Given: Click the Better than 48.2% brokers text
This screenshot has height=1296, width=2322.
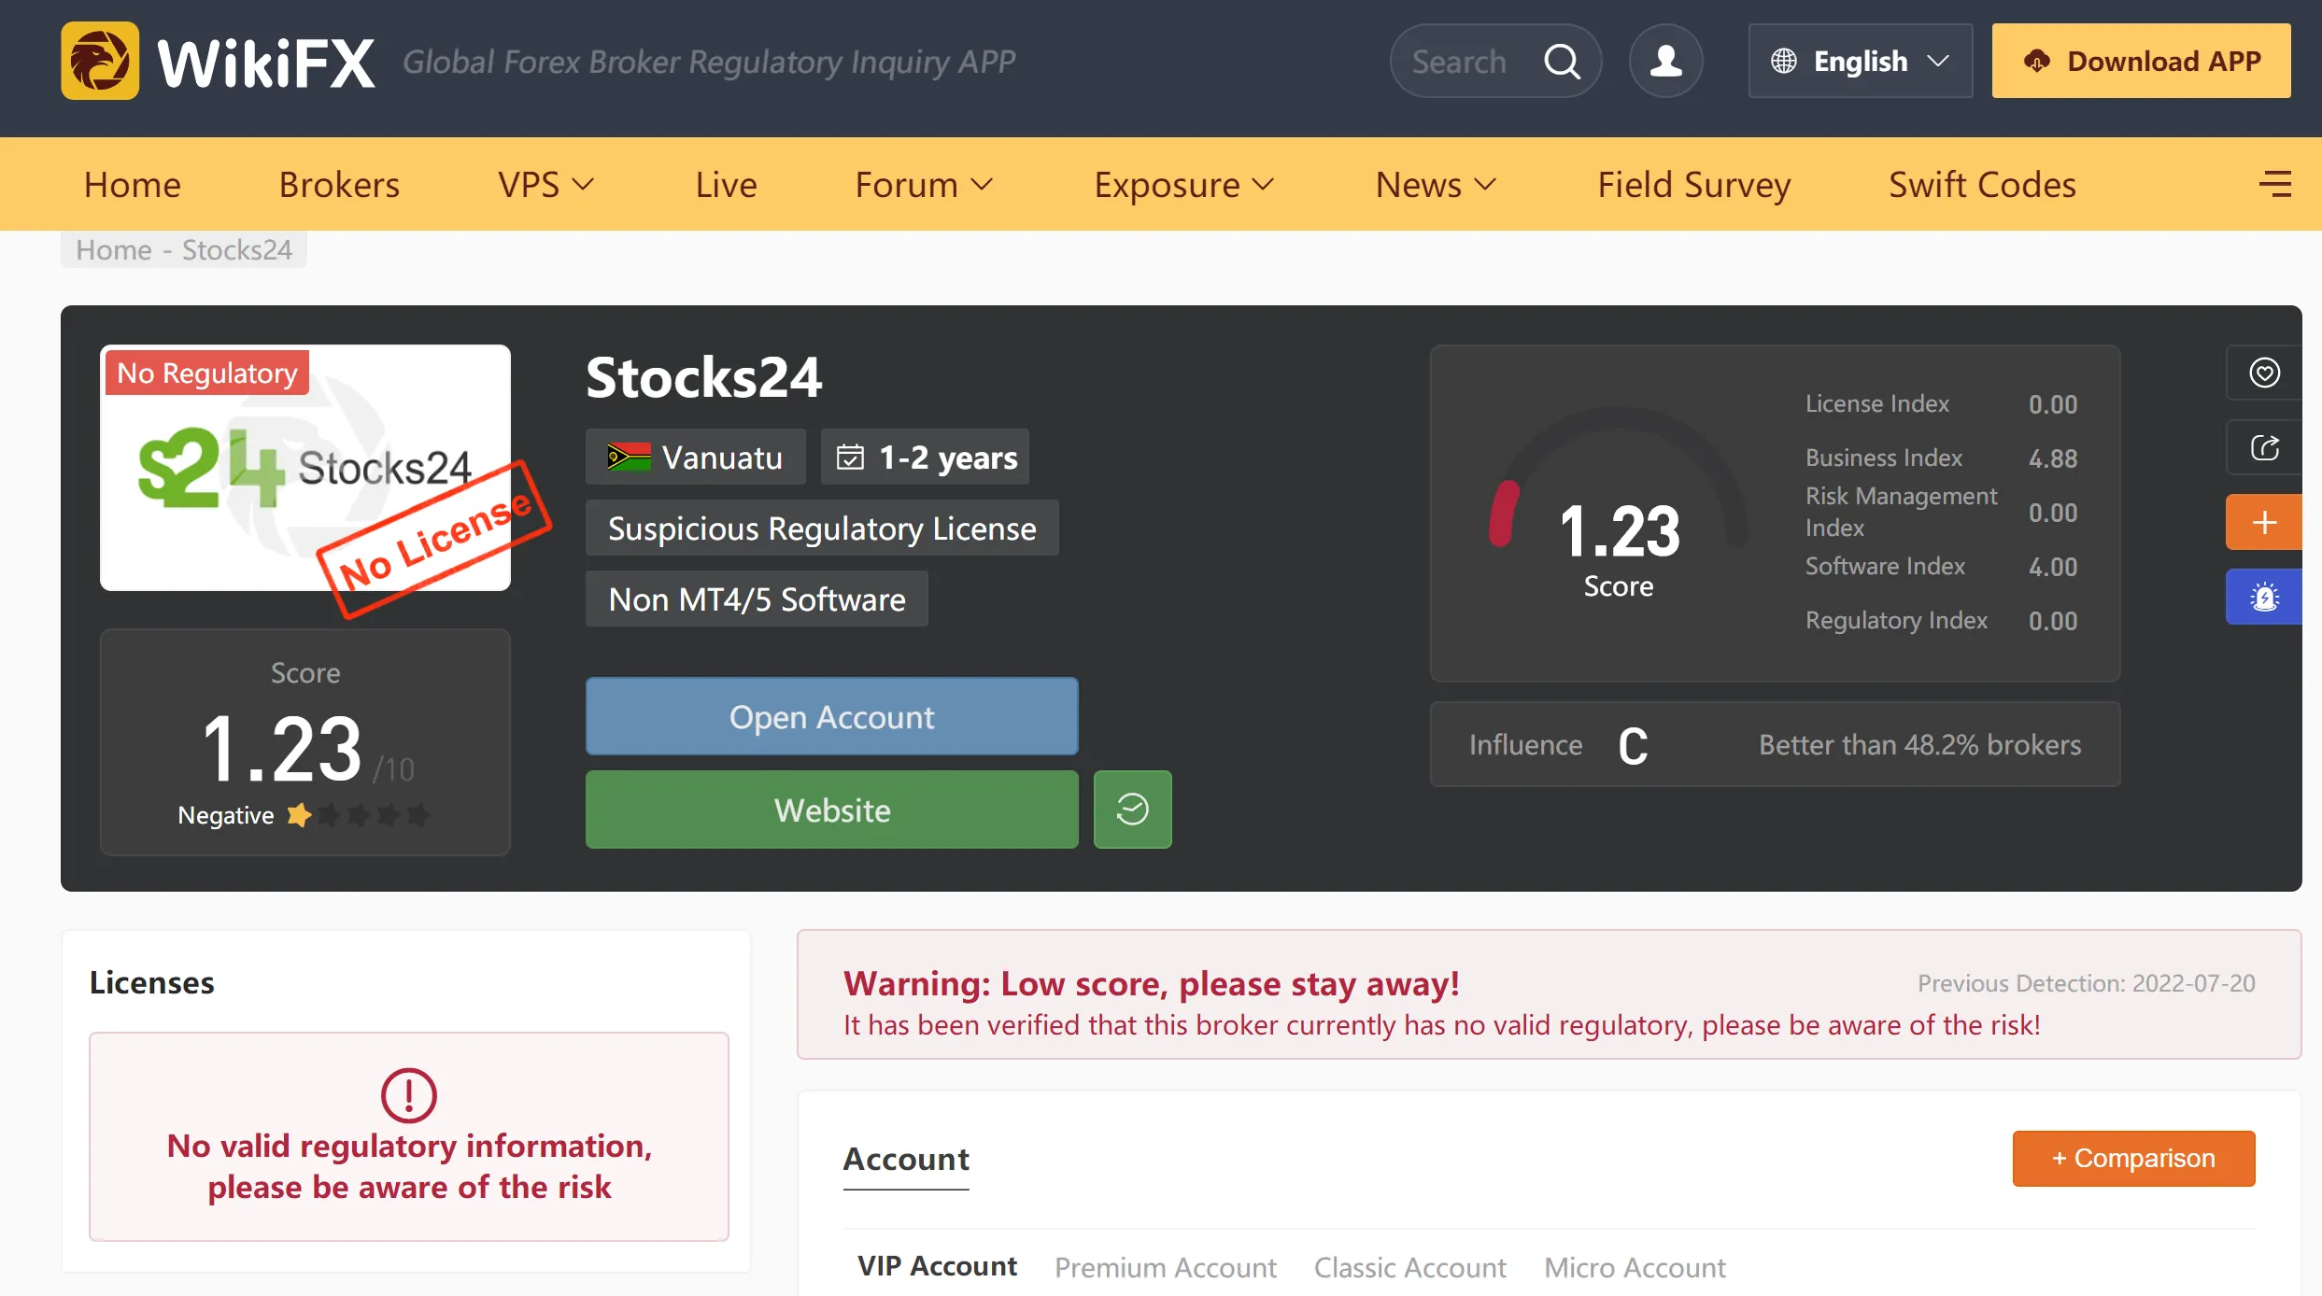Looking at the screenshot, I should (1919, 745).
